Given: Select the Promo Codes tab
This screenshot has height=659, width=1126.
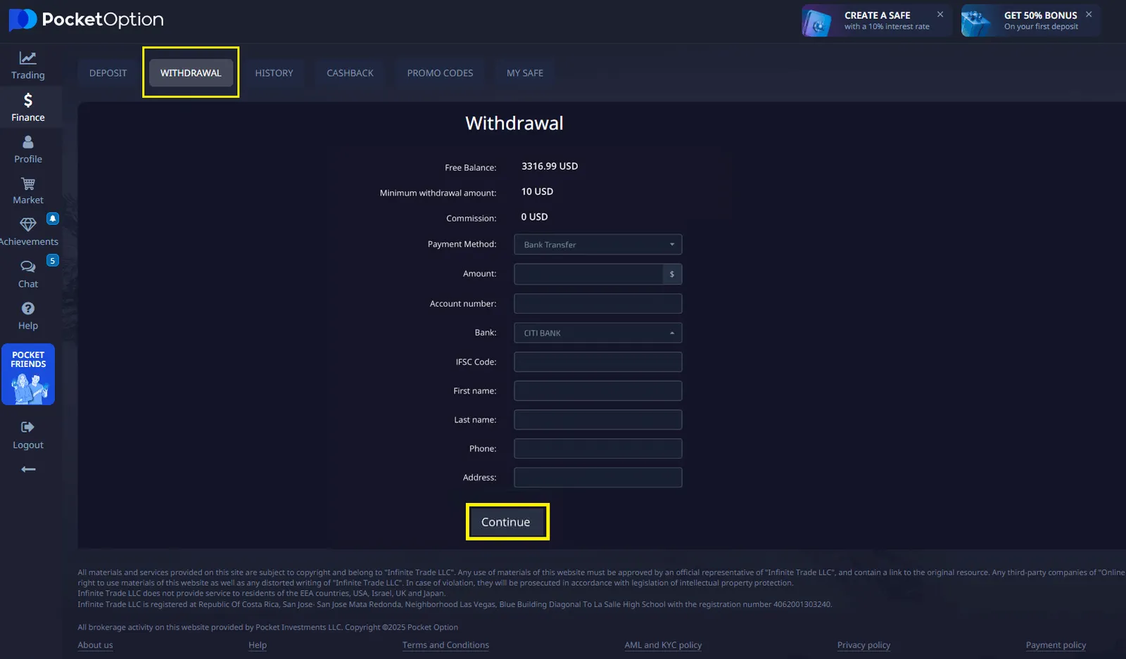Looking at the screenshot, I should [x=440, y=73].
